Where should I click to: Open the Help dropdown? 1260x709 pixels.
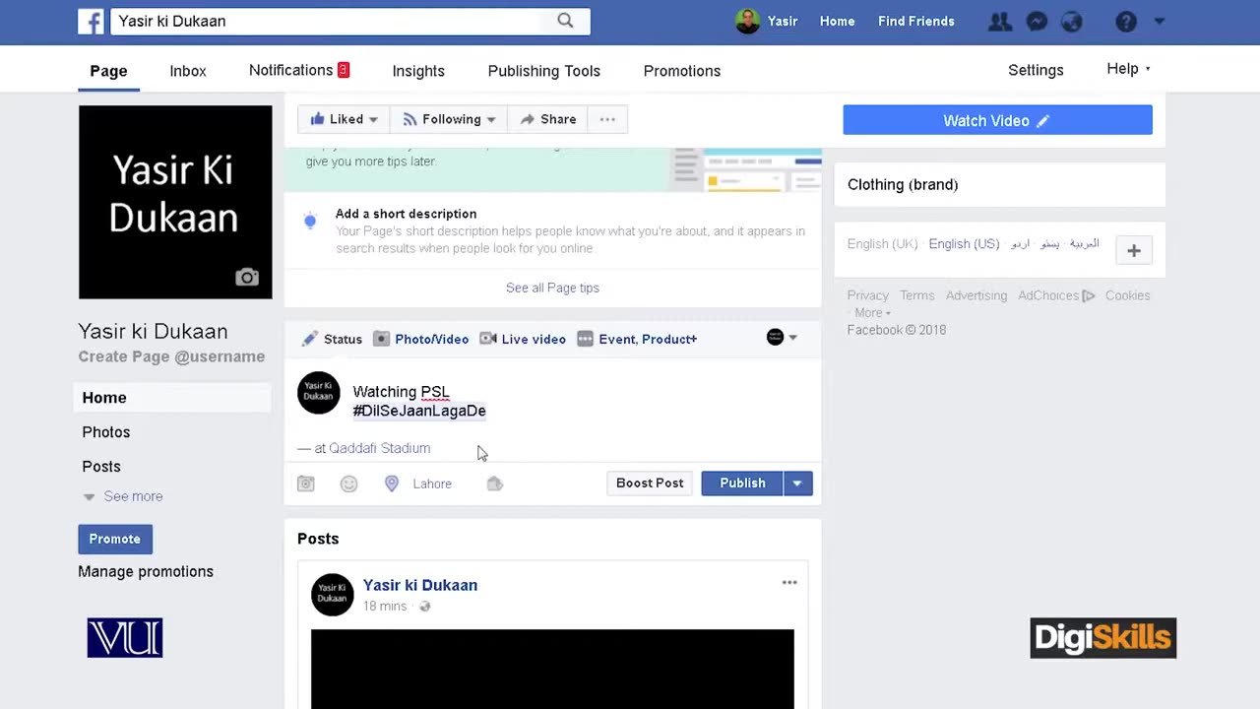pyautogui.click(x=1128, y=69)
